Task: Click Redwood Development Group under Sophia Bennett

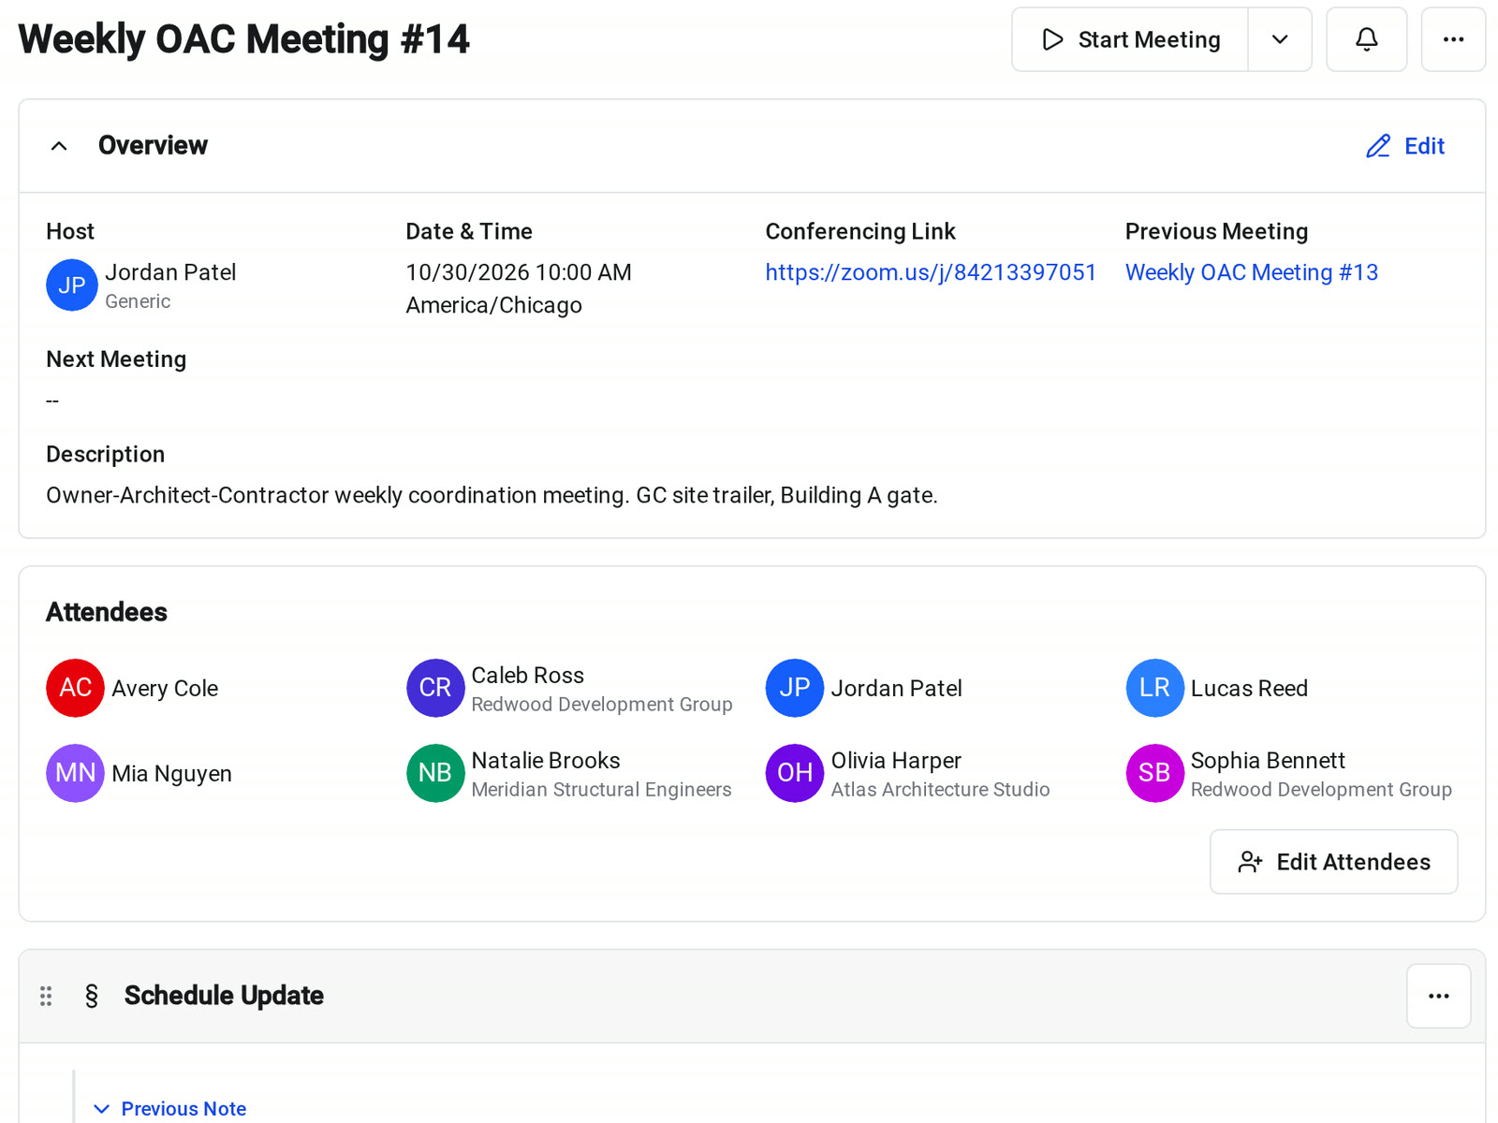Action: pyautogui.click(x=1321, y=790)
